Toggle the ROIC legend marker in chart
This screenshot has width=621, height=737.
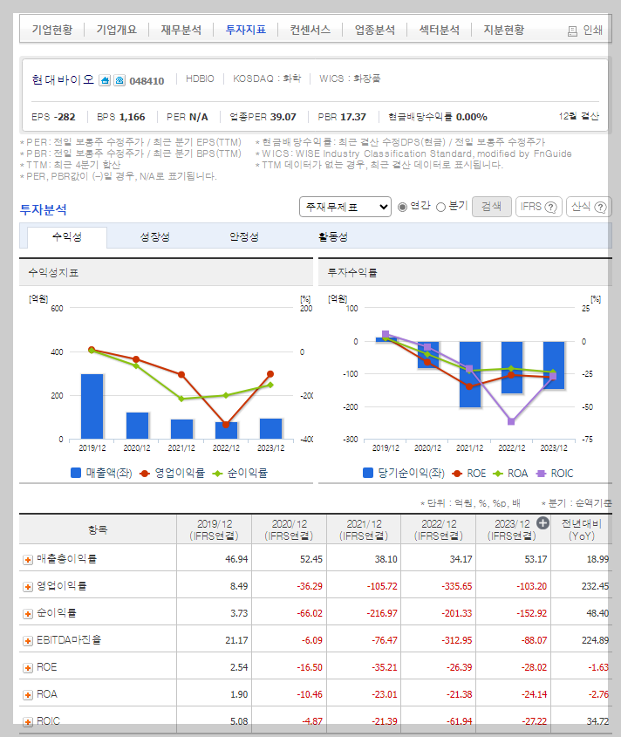pyautogui.click(x=541, y=474)
